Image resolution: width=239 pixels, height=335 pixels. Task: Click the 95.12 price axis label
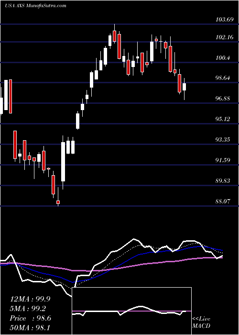(x=223, y=119)
